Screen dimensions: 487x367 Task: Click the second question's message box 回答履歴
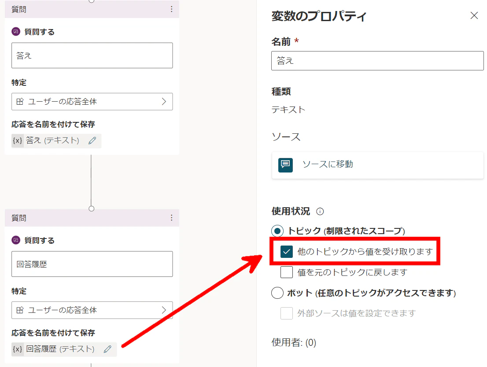[92, 264]
